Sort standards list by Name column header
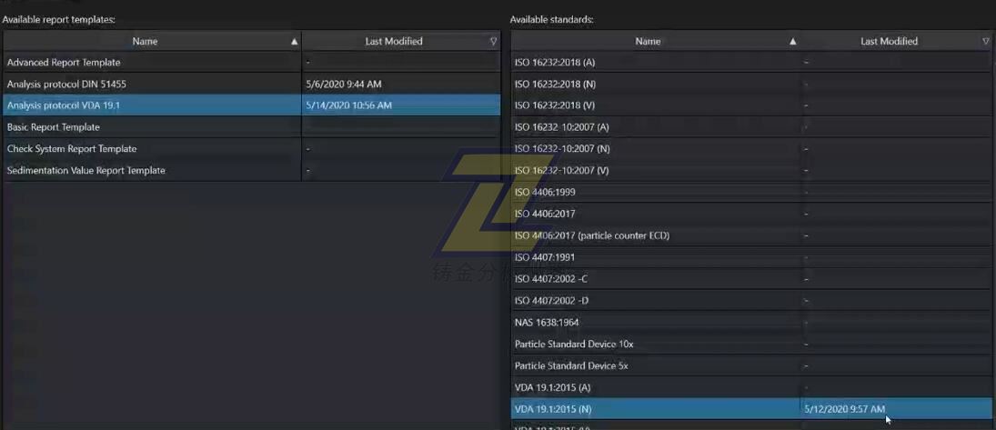 [648, 41]
